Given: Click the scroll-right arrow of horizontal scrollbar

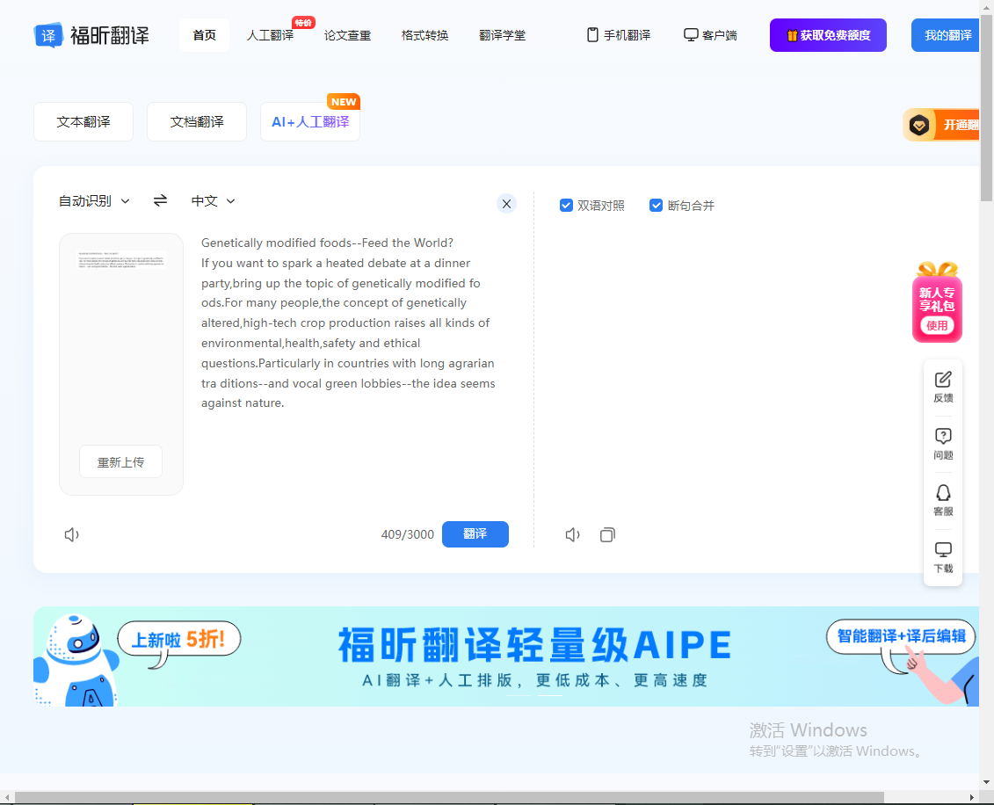Looking at the screenshot, I should (972, 797).
